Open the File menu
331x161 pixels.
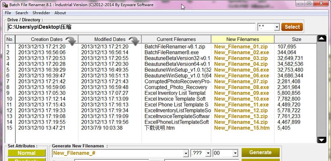point(8,13)
